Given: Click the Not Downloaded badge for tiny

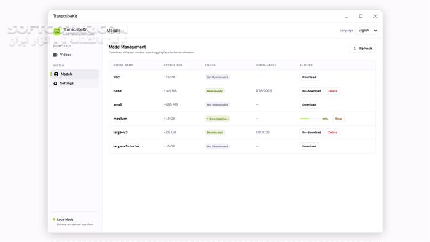Looking at the screenshot, I should (217, 77).
